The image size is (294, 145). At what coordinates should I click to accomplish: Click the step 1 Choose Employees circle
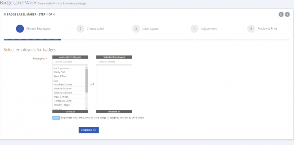click(x=20, y=29)
